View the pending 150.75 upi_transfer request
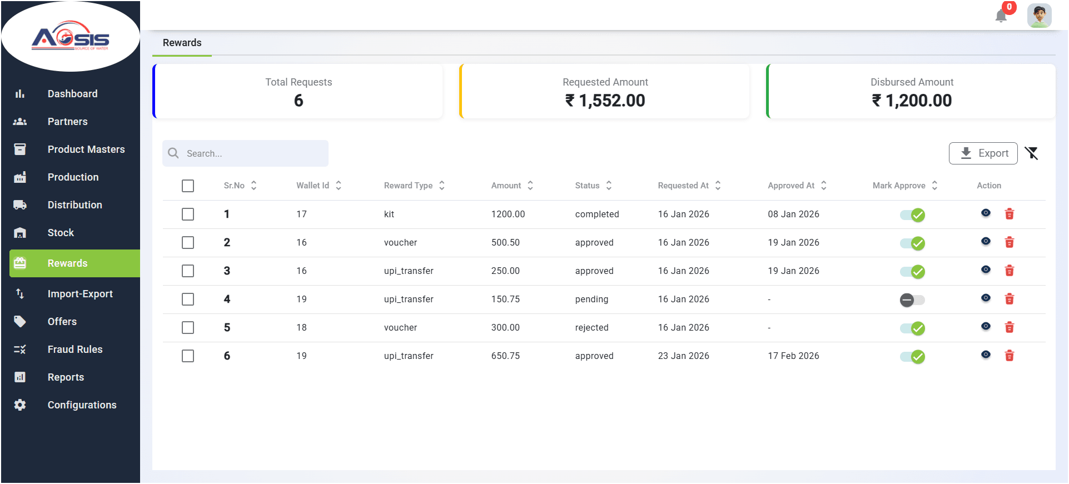Viewport: 1069px width, 484px height. (986, 298)
